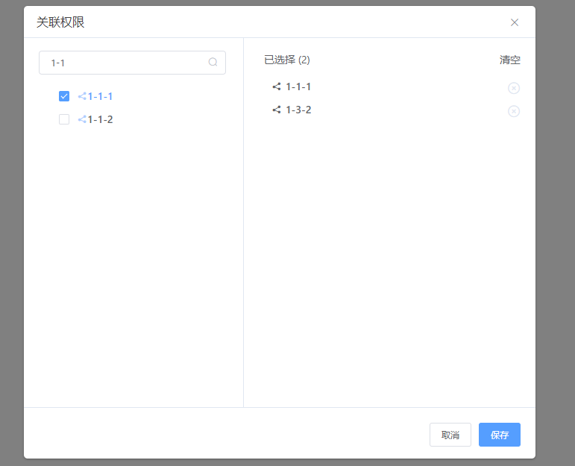Save with the 保存 button
This screenshot has width=575, height=466.
pyautogui.click(x=500, y=435)
